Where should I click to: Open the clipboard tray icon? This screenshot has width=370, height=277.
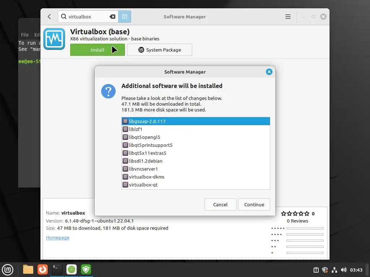[x=316, y=270]
